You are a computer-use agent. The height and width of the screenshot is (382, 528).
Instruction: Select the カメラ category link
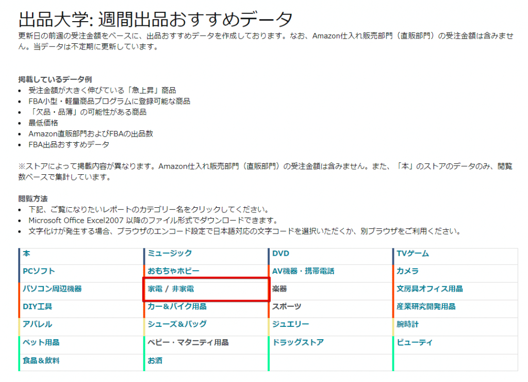coord(407,271)
